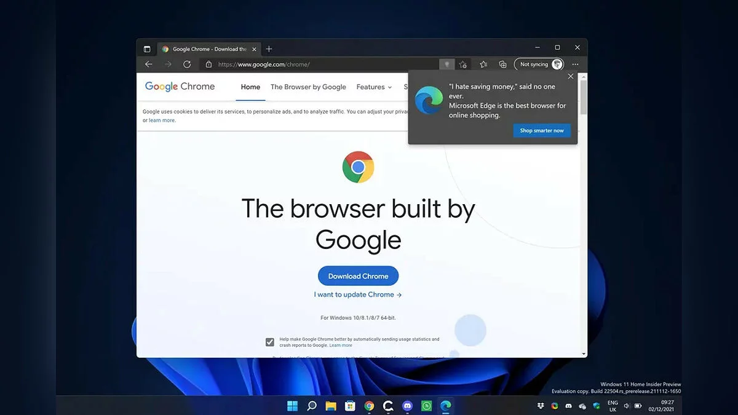Screen dimensions: 738x415
Task: Open the Collections icon
Action: click(502, 64)
